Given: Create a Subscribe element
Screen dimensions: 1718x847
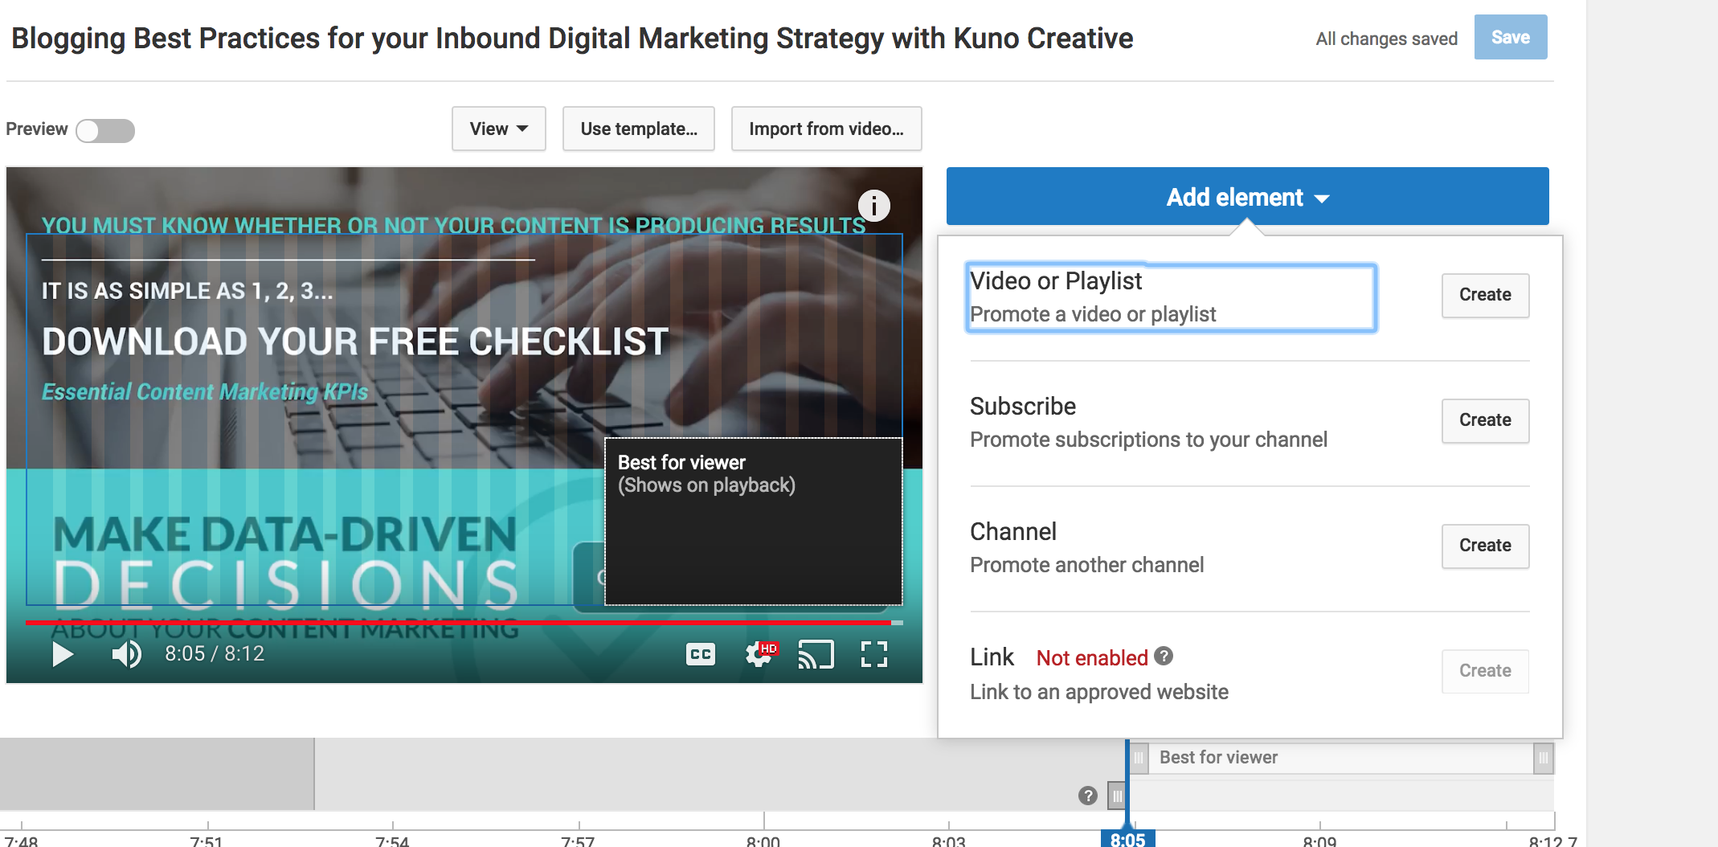Looking at the screenshot, I should pyautogui.click(x=1484, y=420).
